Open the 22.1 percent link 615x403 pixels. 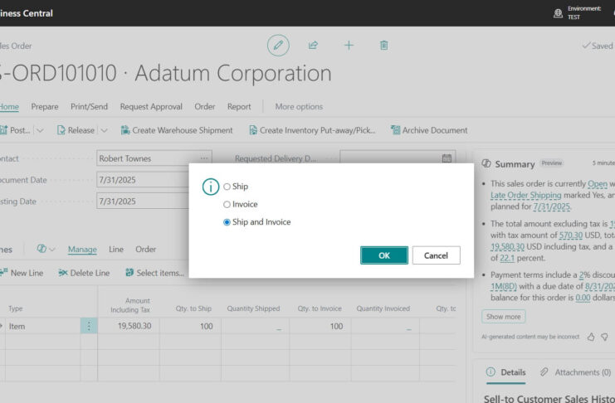coord(507,258)
